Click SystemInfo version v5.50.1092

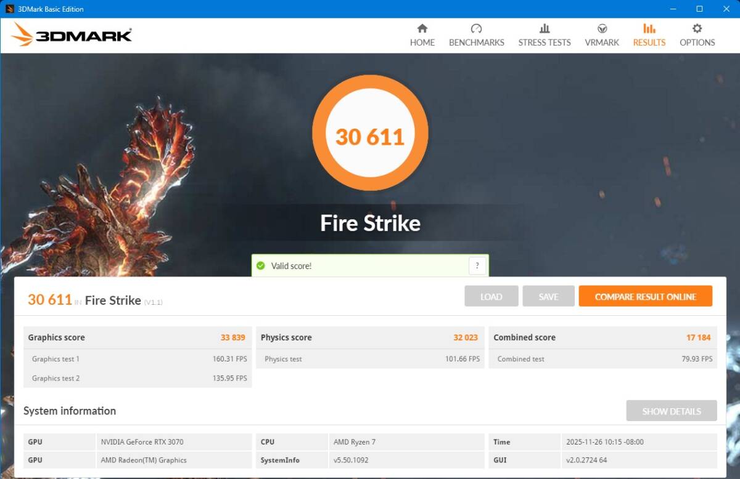pyautogui.click(x=406, y=460)
